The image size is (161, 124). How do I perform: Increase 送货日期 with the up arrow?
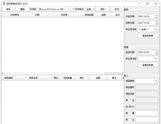coord(157,51)
